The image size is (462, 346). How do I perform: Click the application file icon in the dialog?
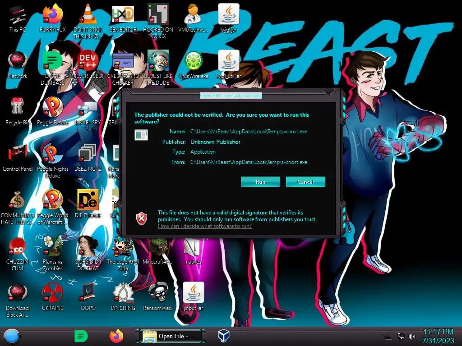[x=141, y=135]
